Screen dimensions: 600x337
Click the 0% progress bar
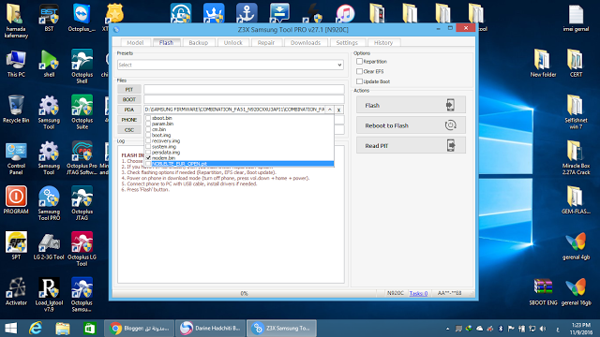coord(244,293)
